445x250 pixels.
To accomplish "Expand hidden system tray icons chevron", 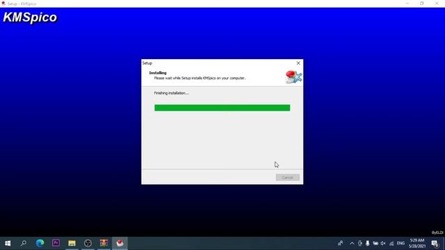I will click(352, 243).
